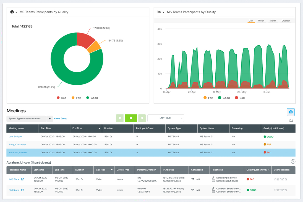Take a snapshot with the camera icon
The height and width of the screenshot is (202, 303).
(x=291, y=112)
